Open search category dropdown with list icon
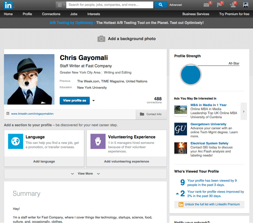The width and height of the screenshot is (253, 223). pyautogui.click(x=61, y=5)
